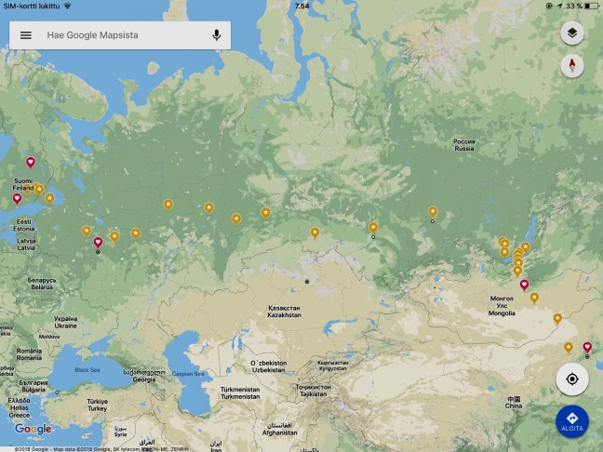Tap the heart pin above the Finland label
This screenshot has width=603, height=452.
(x=31, y=162)
